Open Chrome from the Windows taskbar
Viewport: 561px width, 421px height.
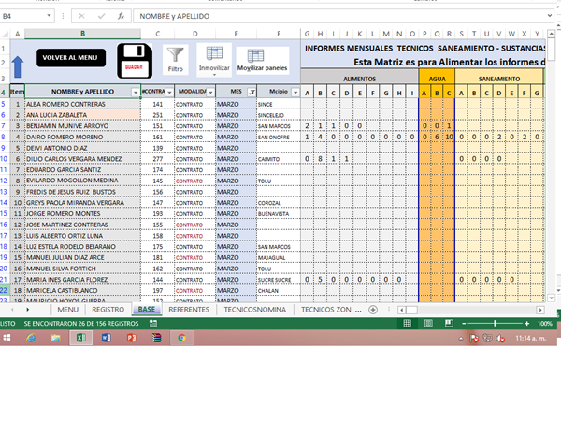click(x=182, y=339)
